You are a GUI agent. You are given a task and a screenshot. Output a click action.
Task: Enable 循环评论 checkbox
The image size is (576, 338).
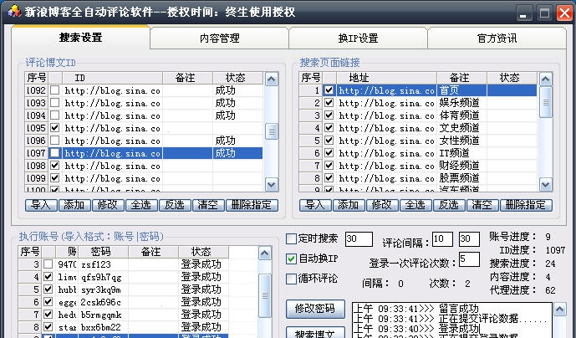(291, 279)
